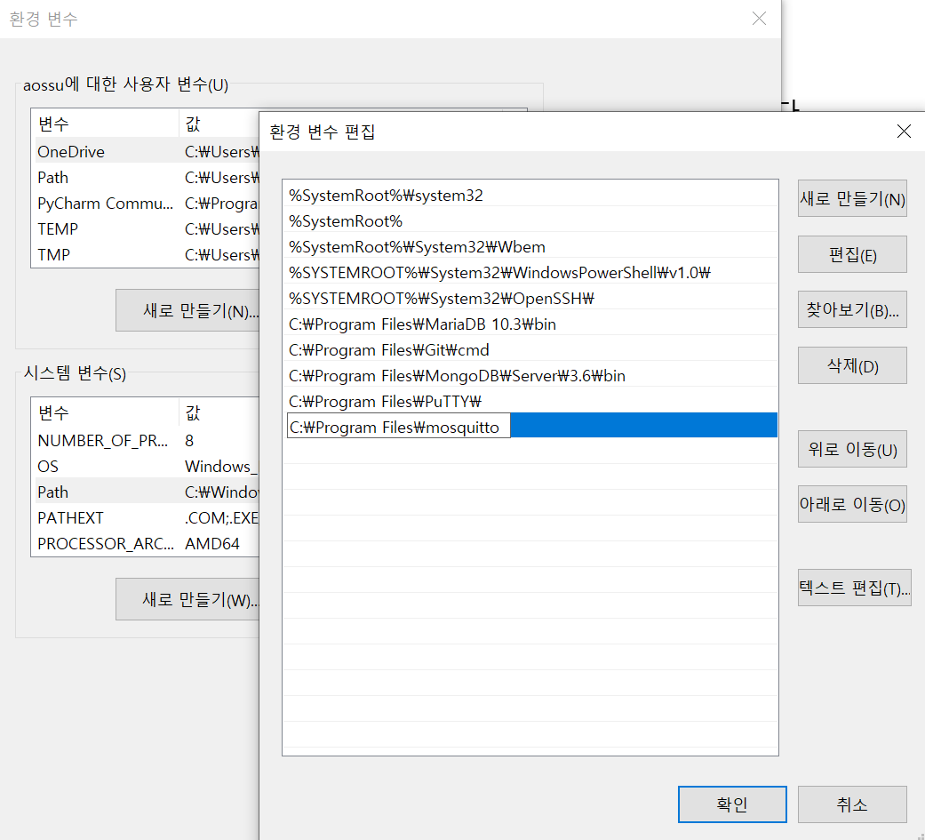Select the Git\cmd path entry
925x840 pixels.
coord(530,350)
